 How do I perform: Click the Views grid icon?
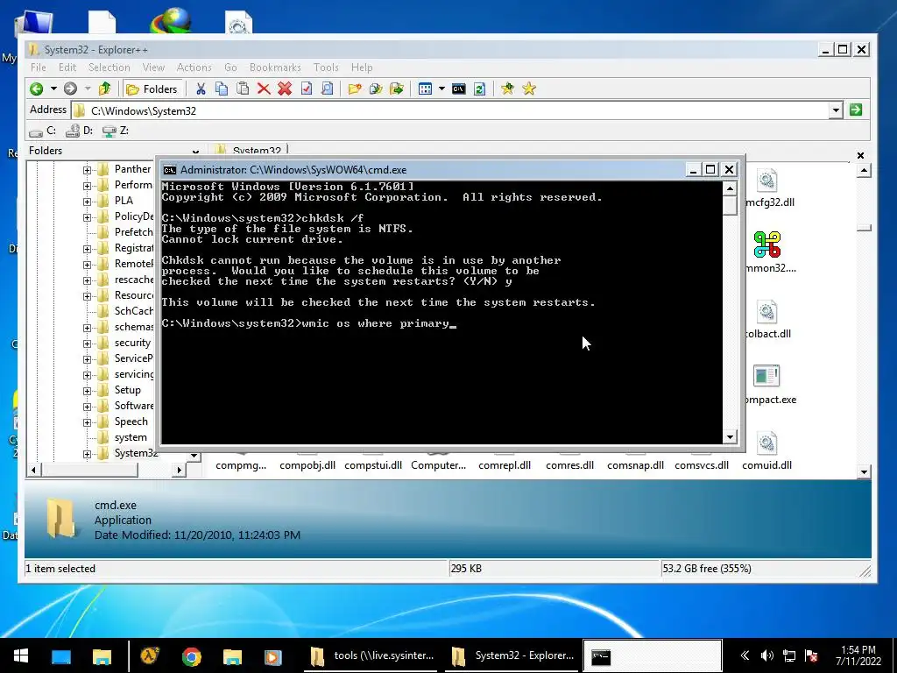click(425, 89)
